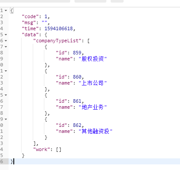Viewport: 180px width, 170px height.
Task: Collapse the "companyTypeList" array fold arrow
Action: pos(6,41)
